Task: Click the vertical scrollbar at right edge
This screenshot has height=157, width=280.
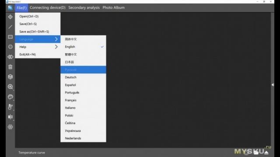Action: pyautogui.click(x=272, y=80)
